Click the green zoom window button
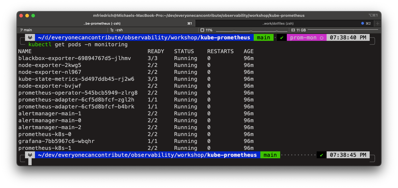The height and width of the screenshot is (188, 398). pos(33,16)
